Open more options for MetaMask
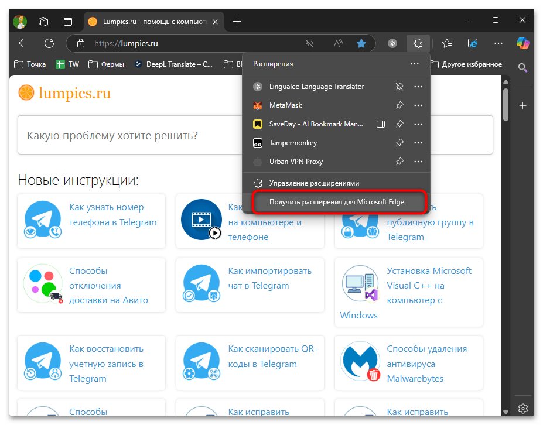 [x=418, y=105]
